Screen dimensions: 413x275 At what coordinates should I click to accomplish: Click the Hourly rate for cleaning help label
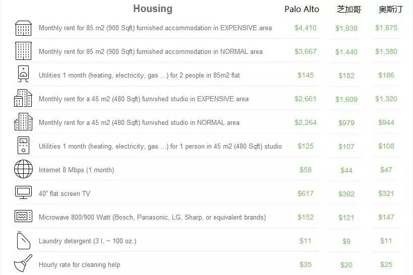click(79, 265)
